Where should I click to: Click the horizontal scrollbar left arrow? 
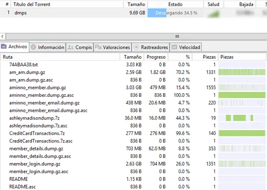pos(2,36)
